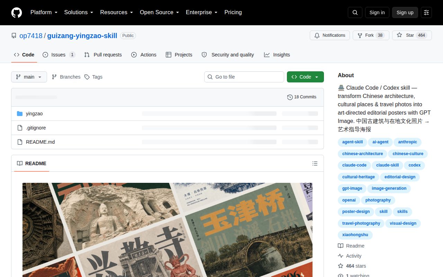443x277 pixels.
Task: Open the Readme book icon link in About
Action: pos(351,246)
